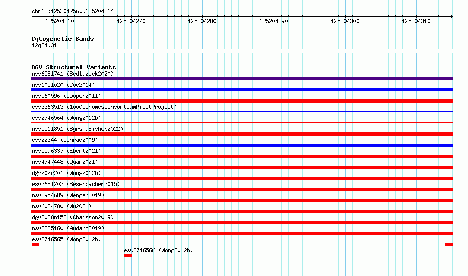Viewport: 468px width, 276px height.
Task: Select esv3363513 (1000GenomesConsortiumPilotProject) label
Action: click(x=104, y=107)
